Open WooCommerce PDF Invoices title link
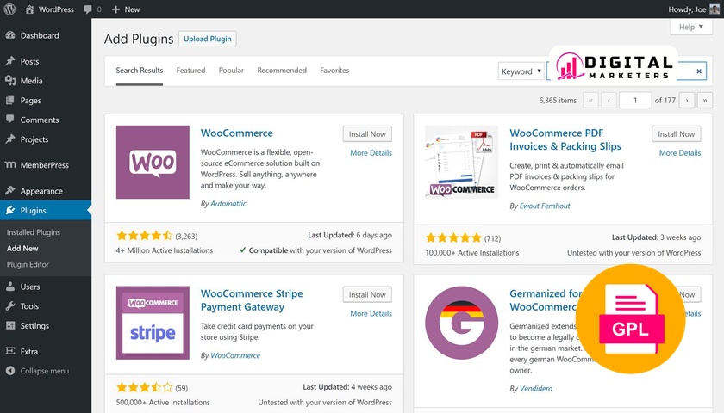This screenshot has height=413, width=724. point(565,139)
